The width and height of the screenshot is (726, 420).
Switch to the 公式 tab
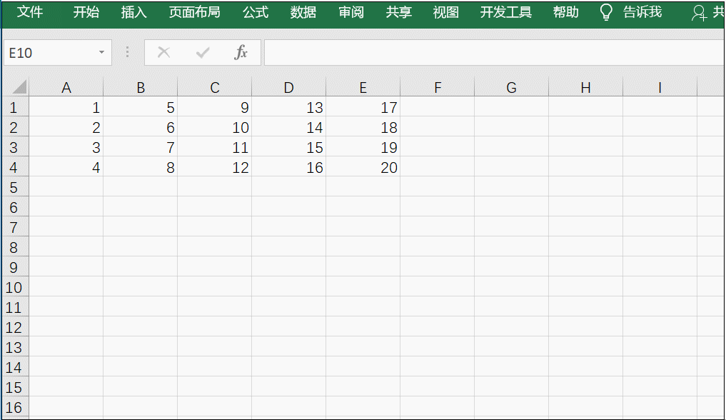tap(255, 12)
